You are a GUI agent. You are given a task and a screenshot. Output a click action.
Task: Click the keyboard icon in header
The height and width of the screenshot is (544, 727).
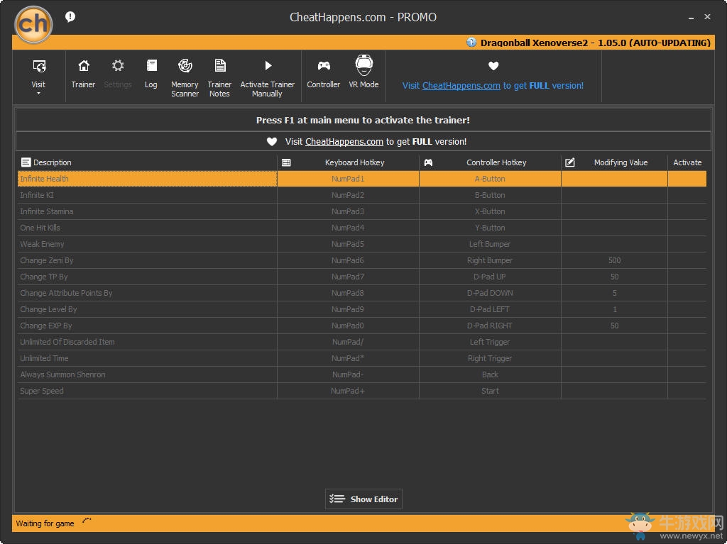[286, 162]
